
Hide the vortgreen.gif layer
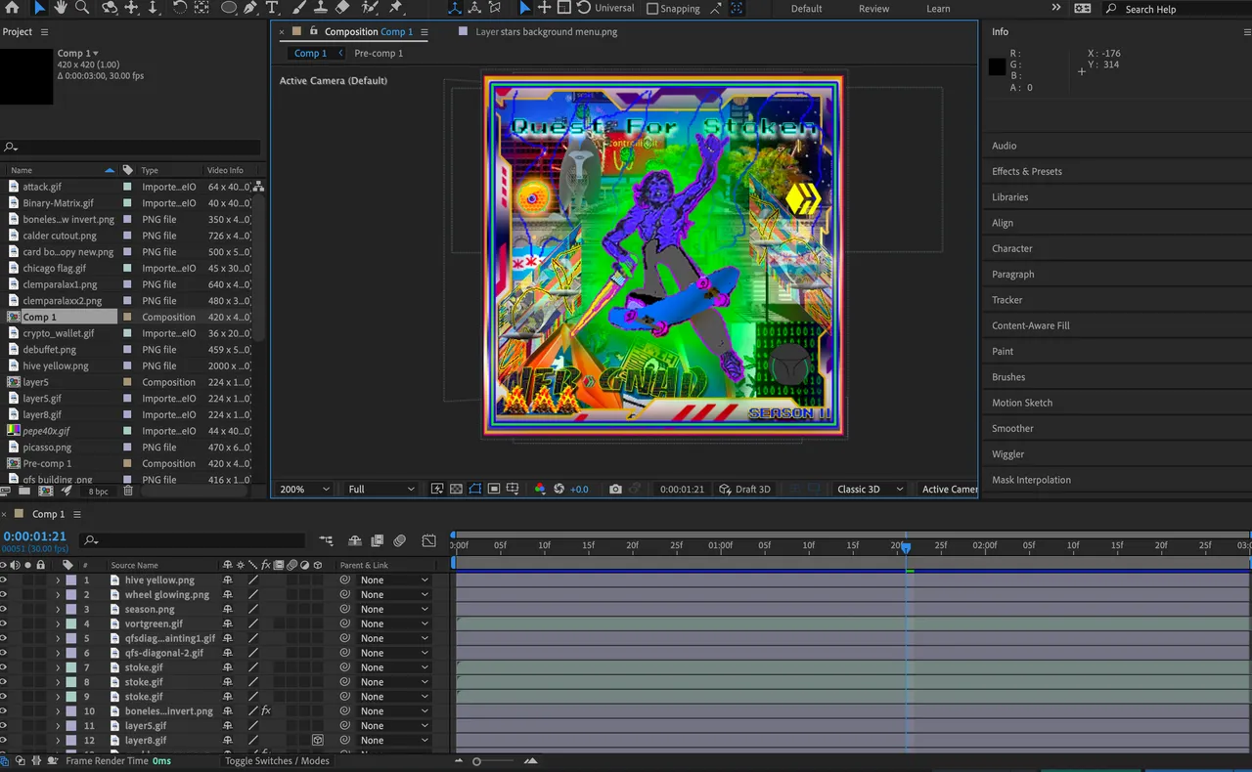pyautogui.click(x=3, y=623)
